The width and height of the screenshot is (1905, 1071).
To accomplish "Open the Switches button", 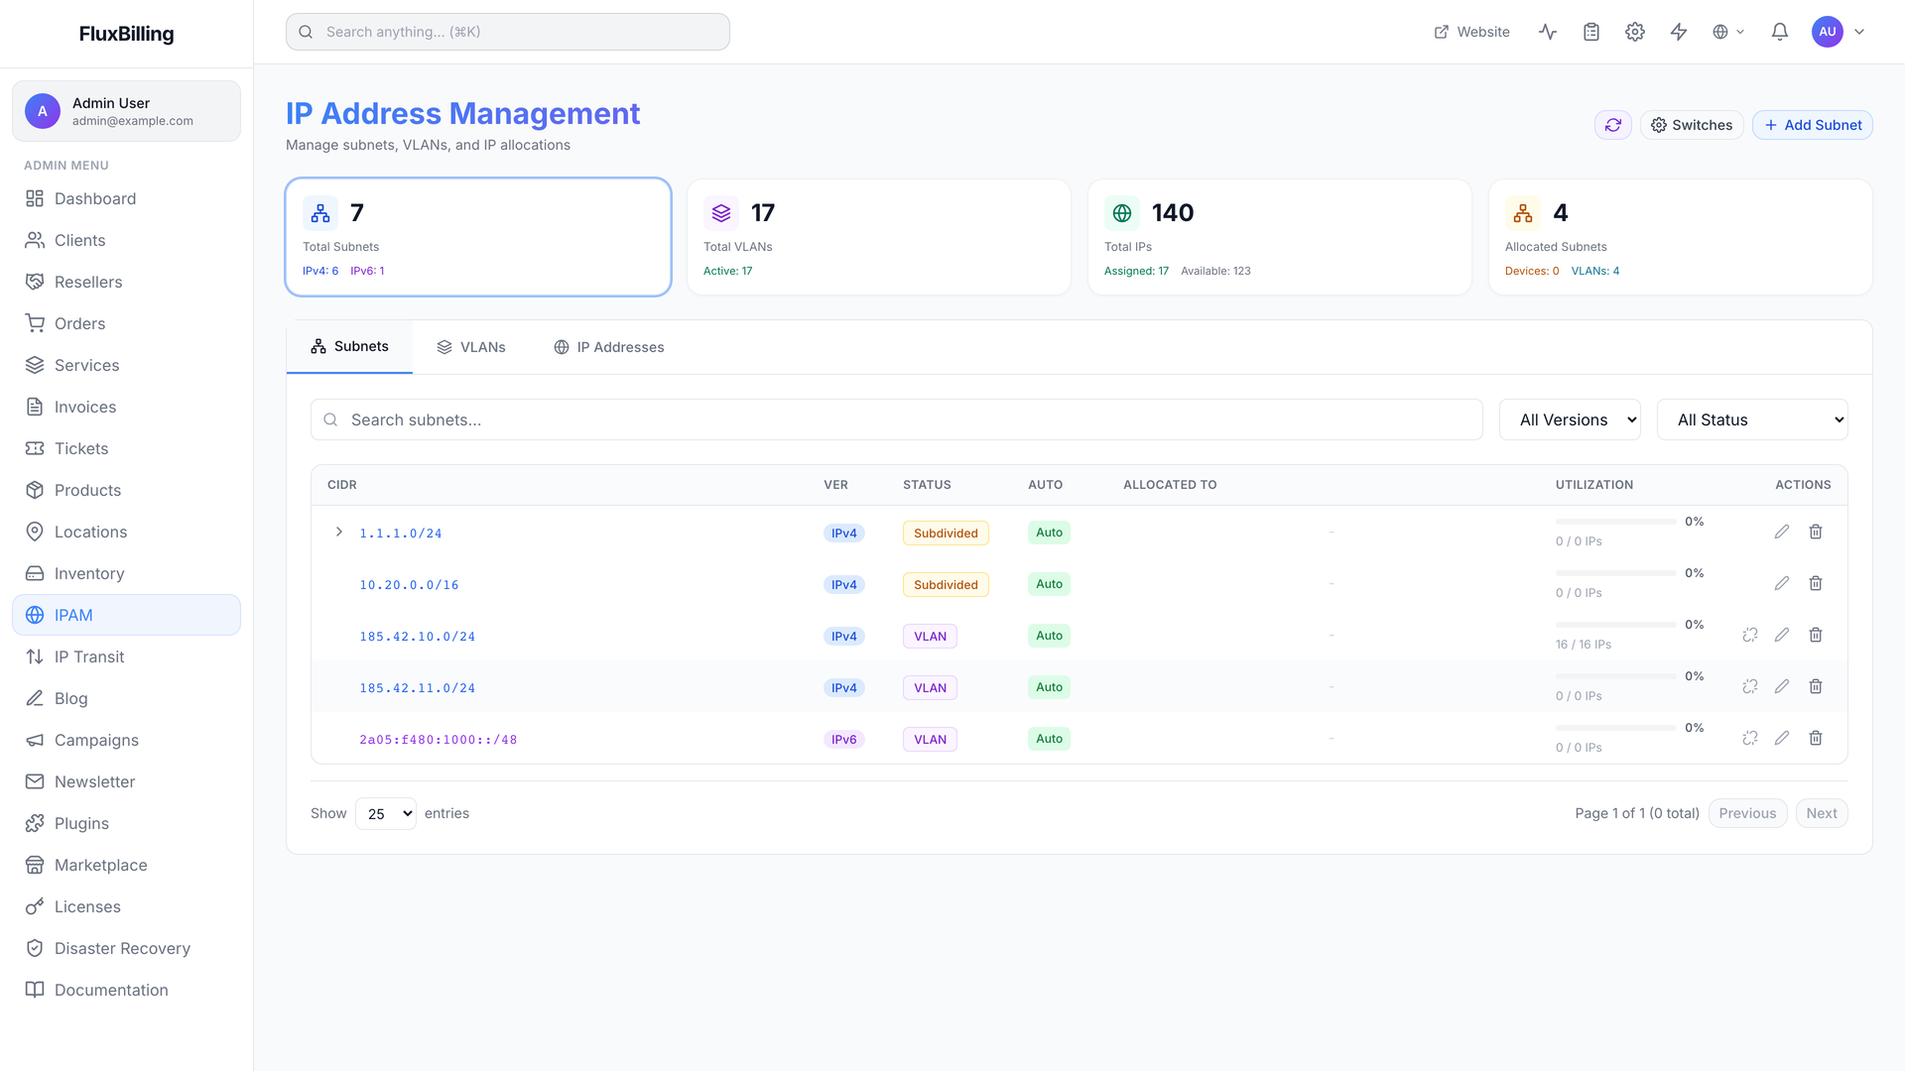I will [1692, 125].
